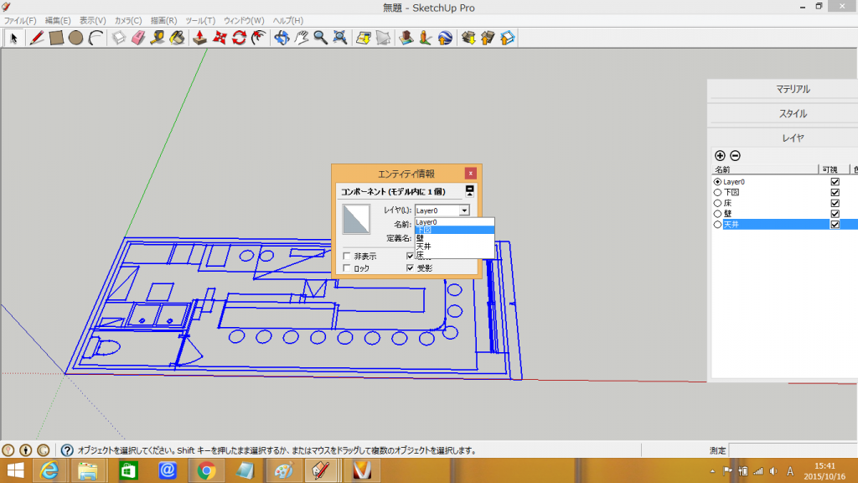
Task: Select the Pencil line tool
Action: pyautogui.click(x=36, y=38)
